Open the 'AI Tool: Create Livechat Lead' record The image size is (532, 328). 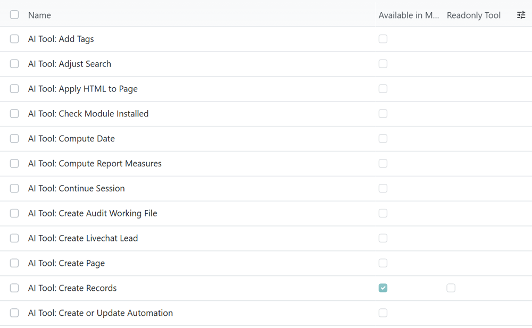click(83, 238)
